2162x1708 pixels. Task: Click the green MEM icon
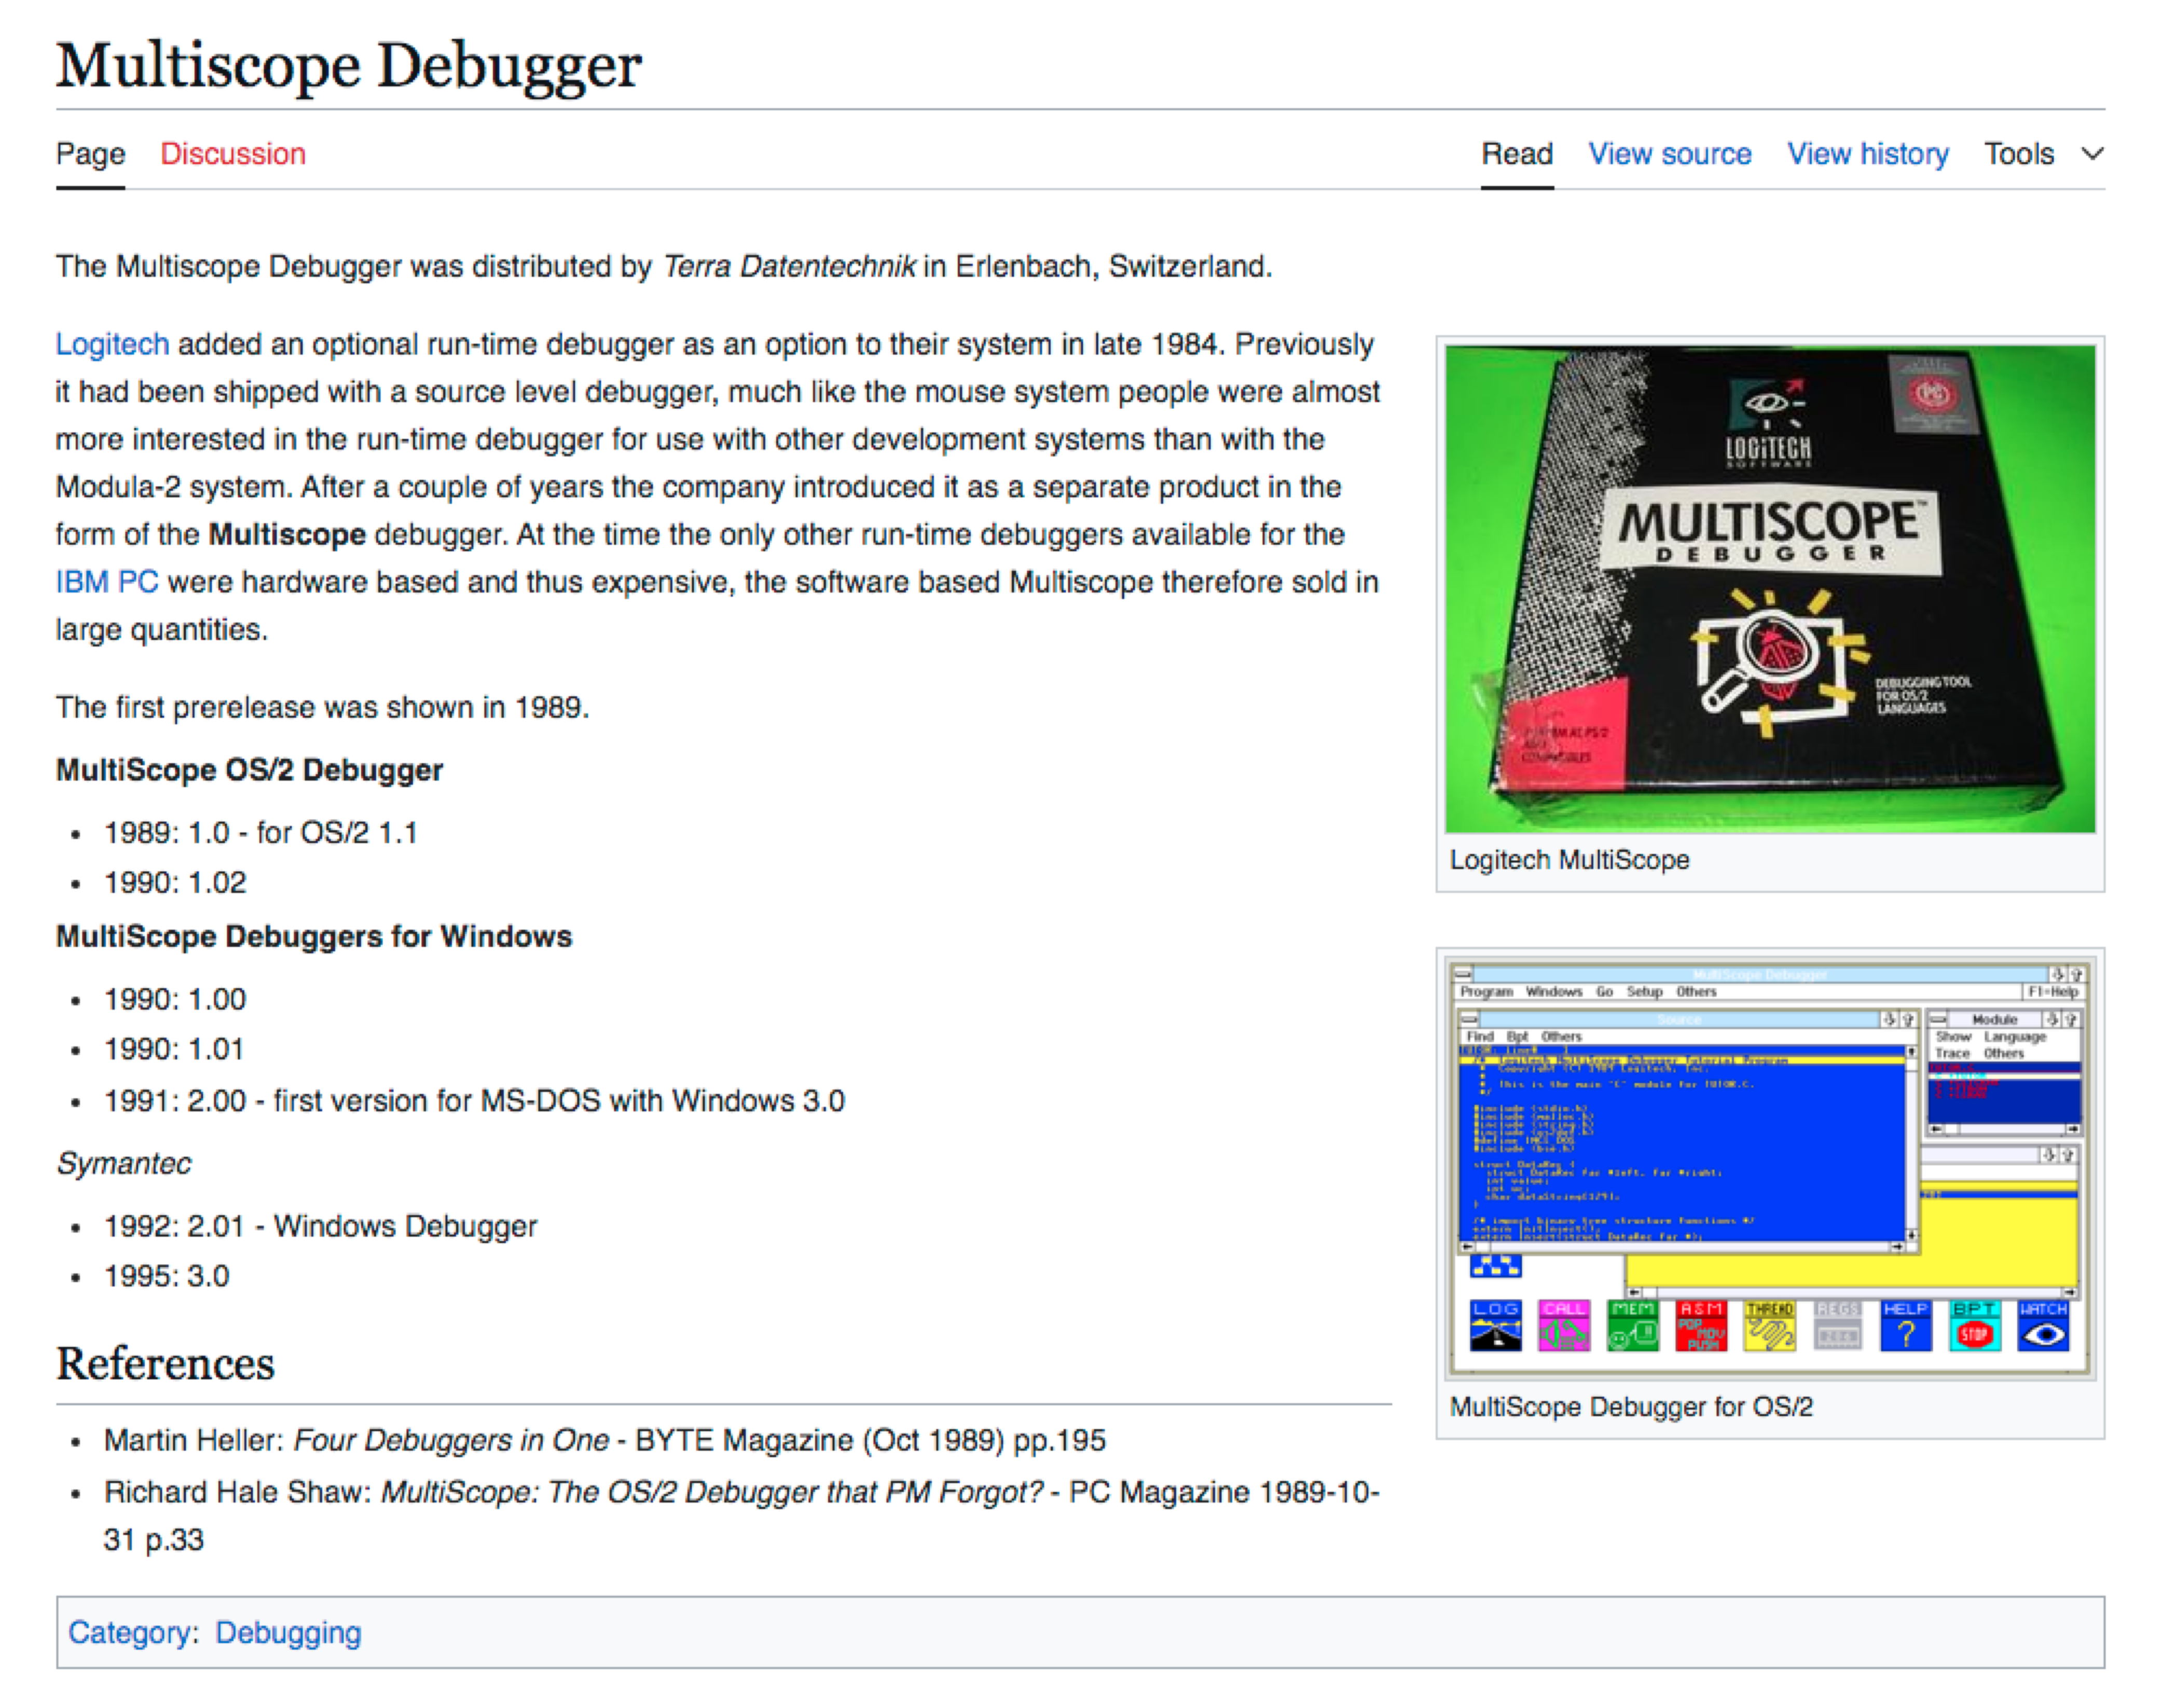point(1632,1326)
